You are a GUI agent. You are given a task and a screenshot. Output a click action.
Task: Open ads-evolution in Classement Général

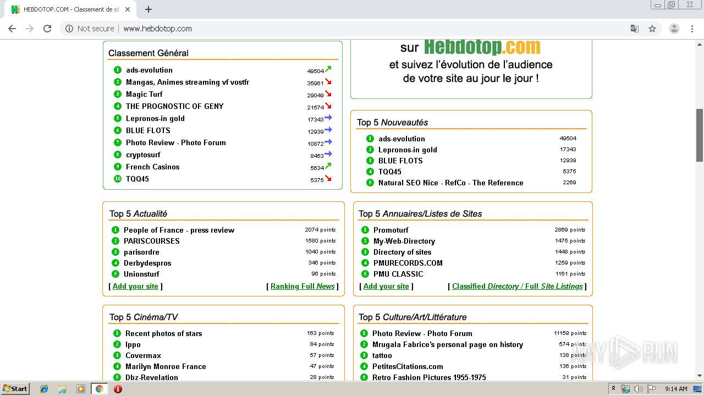coord(149,70)
